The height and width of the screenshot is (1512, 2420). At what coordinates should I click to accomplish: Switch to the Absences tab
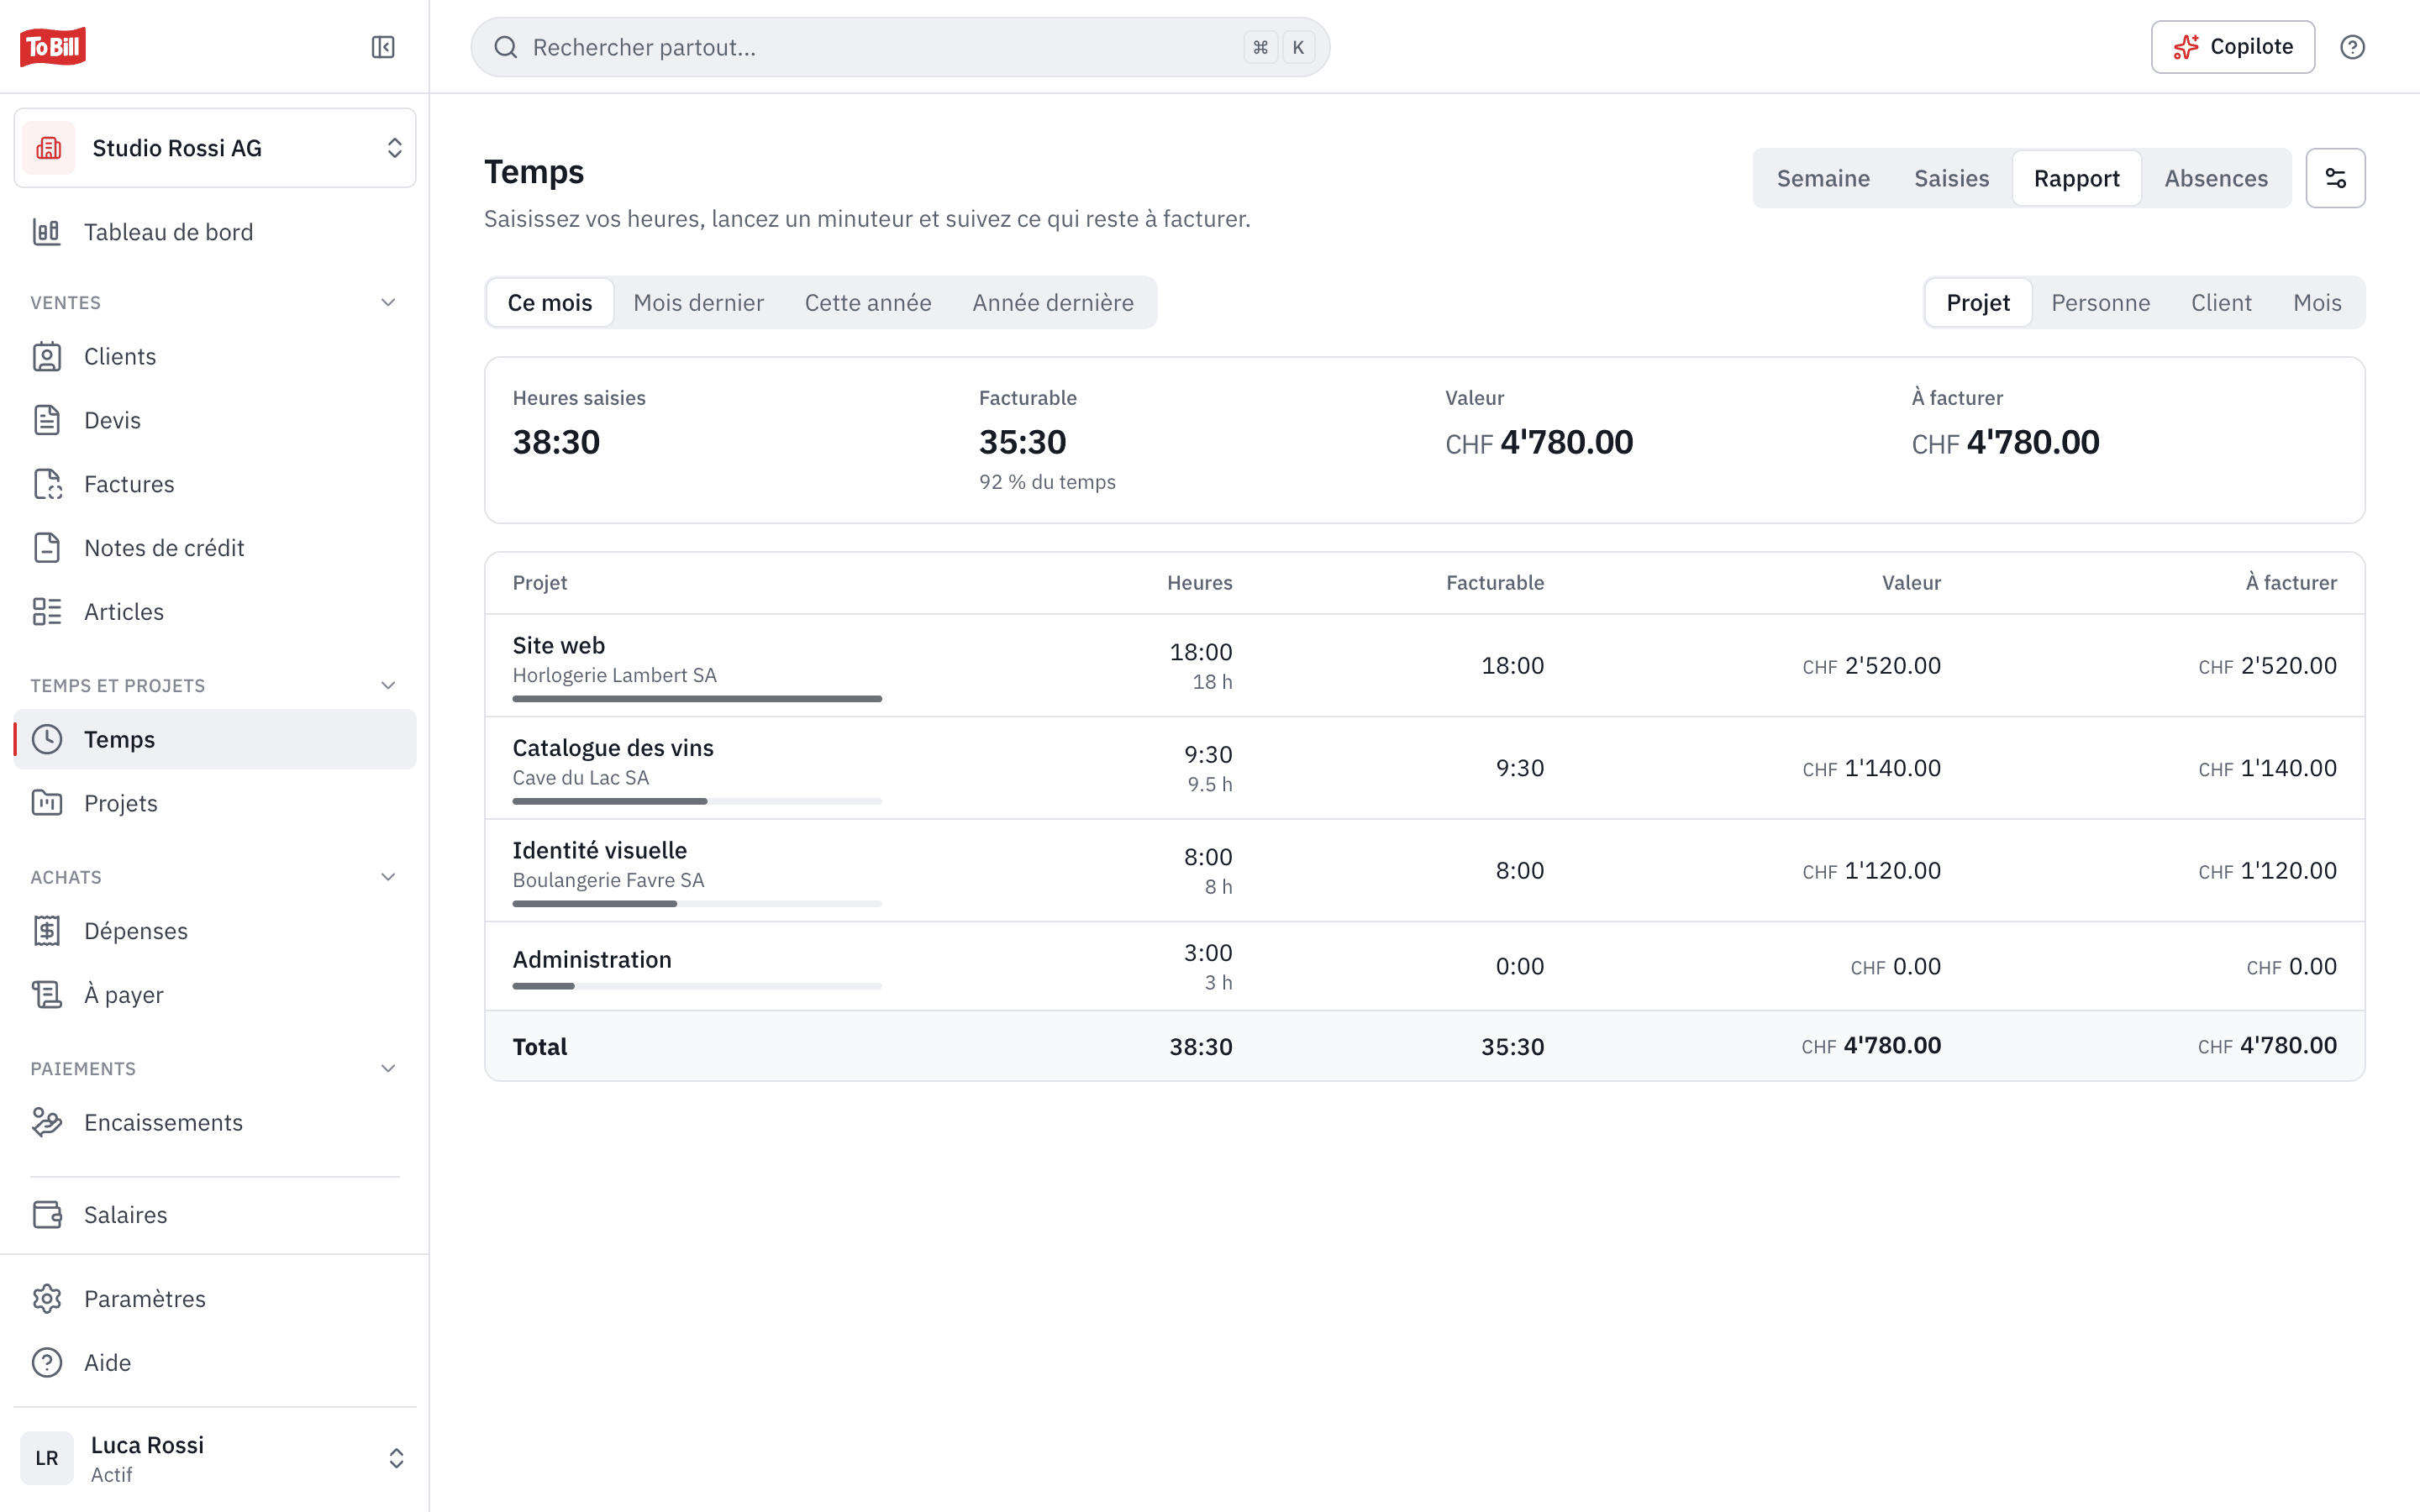(x=2216, y=178)
